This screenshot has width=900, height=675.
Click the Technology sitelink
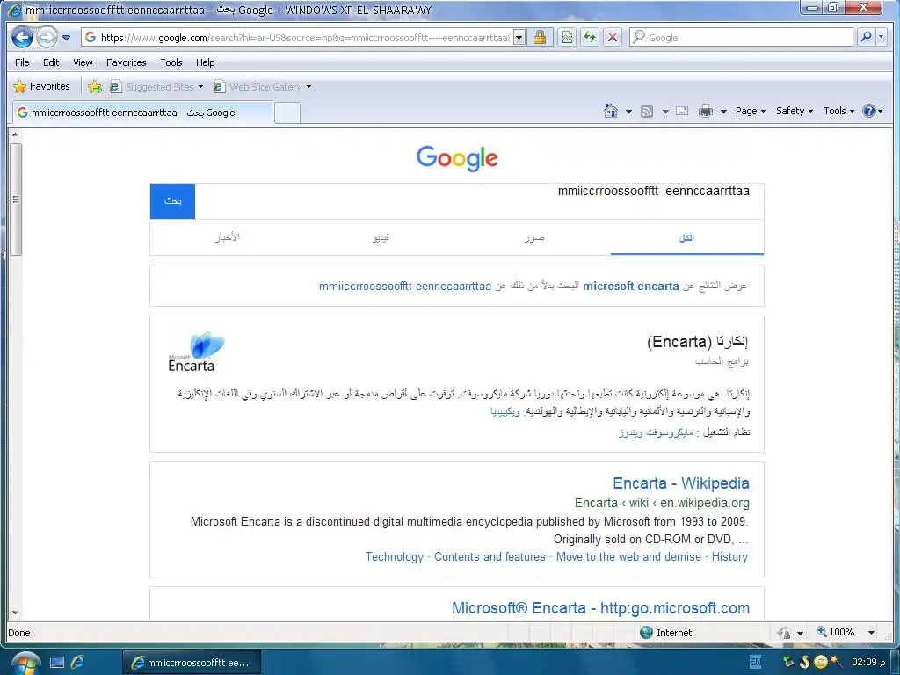tap(395, 556)
